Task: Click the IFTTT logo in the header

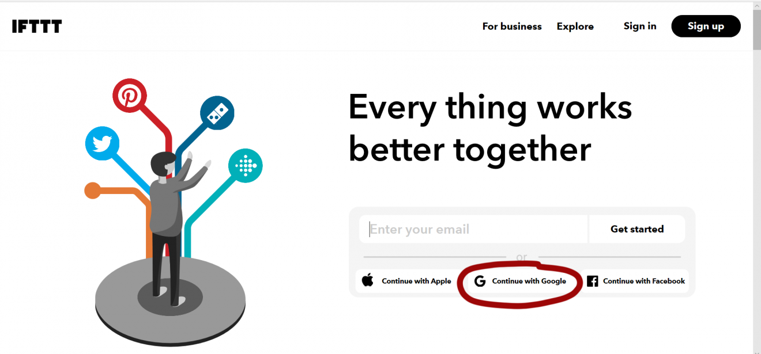Action: tap(37, 26)
